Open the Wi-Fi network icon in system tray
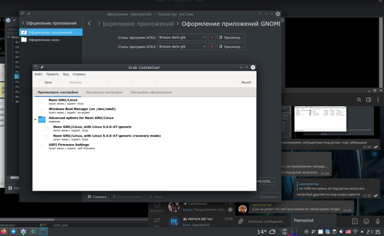The height and width of the screenshot is (236, 384). [x=355, y=232]
